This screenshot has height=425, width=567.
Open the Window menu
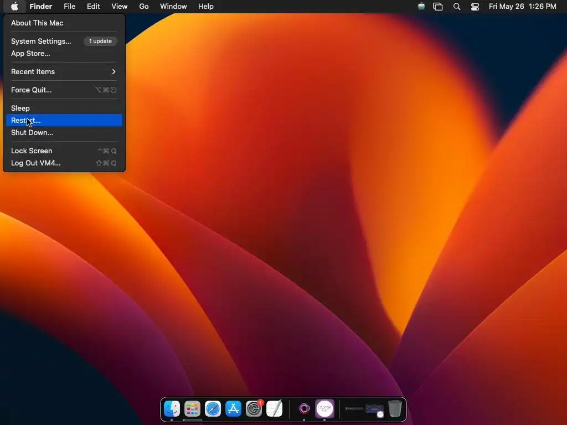pos(173,7)
